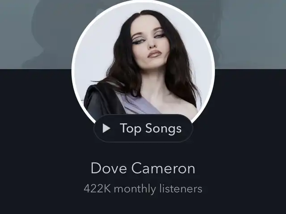Click the 'Cameron' part of the artist title
286x214 pixels.
click(163, 168)
